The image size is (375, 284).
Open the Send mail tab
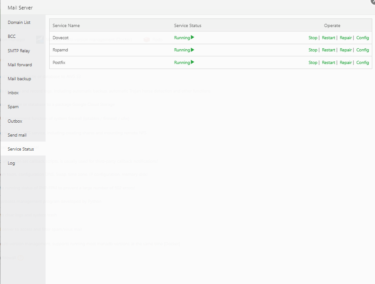click(x=23, y=135)
